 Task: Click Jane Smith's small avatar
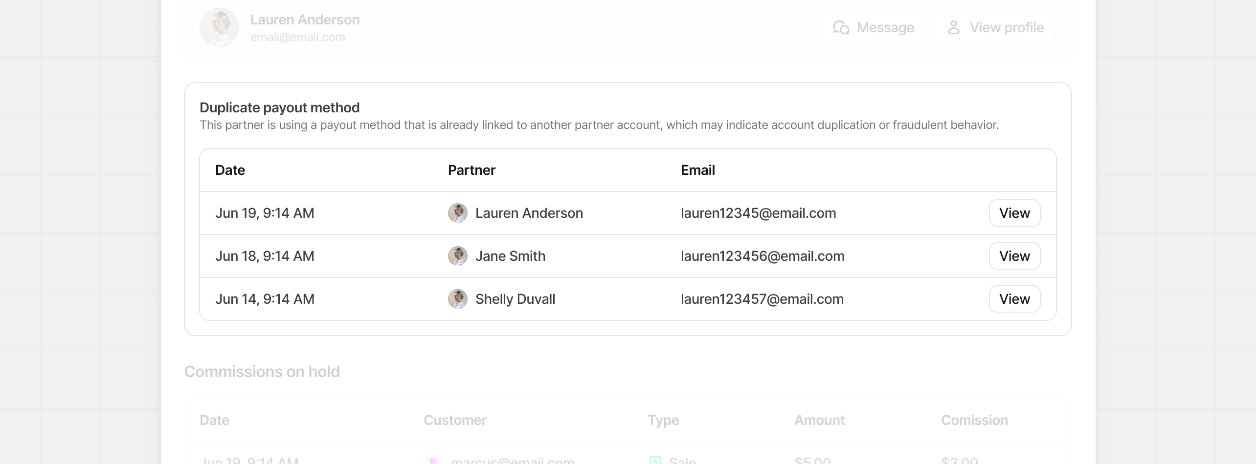pyautogui.click(x=458, y=256)
